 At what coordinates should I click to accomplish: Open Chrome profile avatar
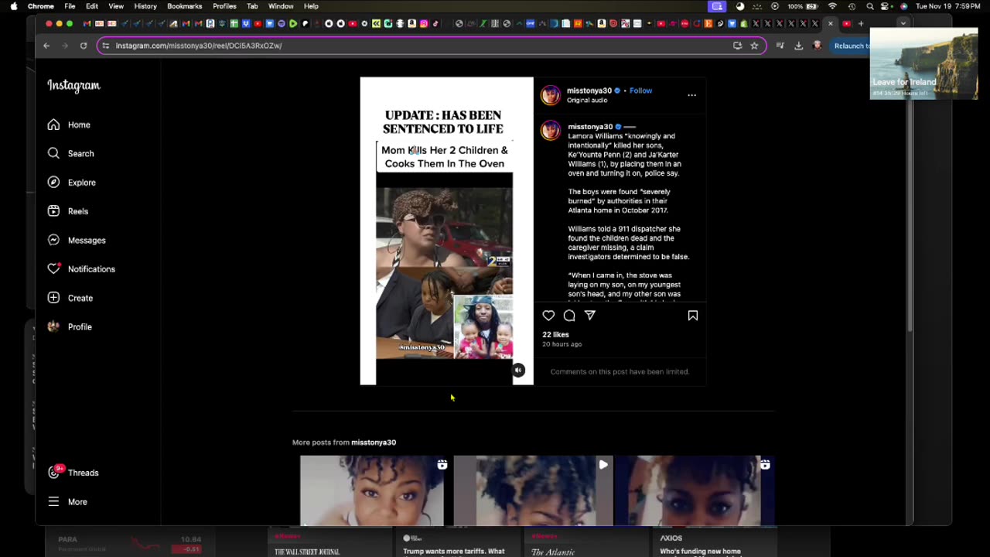tap(818, 46)
